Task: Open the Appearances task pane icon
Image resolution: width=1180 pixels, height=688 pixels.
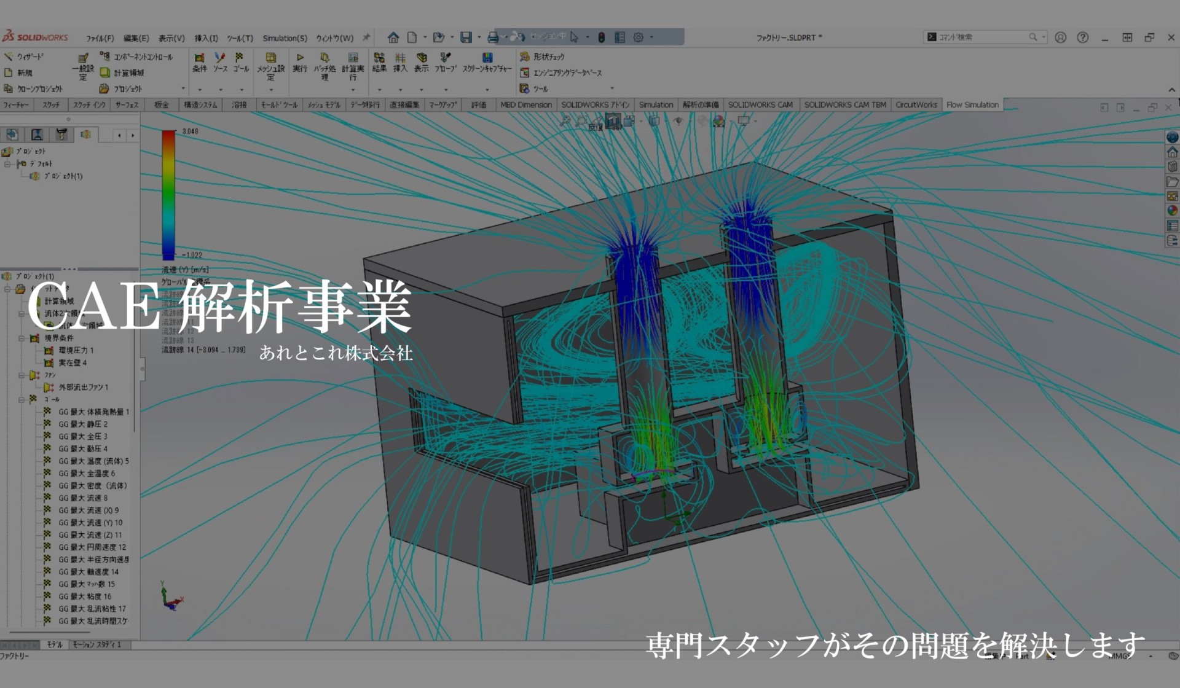Action: click(x=1173, y=211)
